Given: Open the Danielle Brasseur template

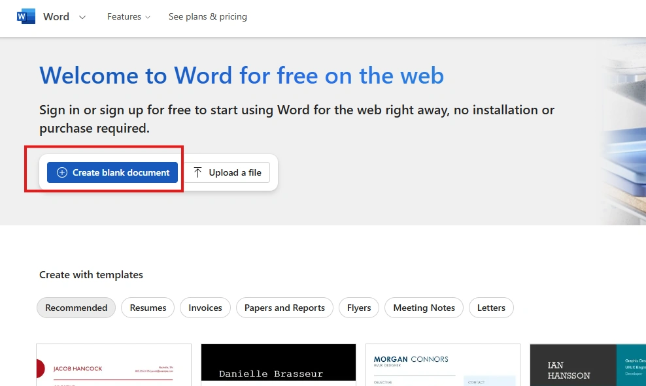Looking at the screenshot, I should pyautogui.click(x=279, y=365).
